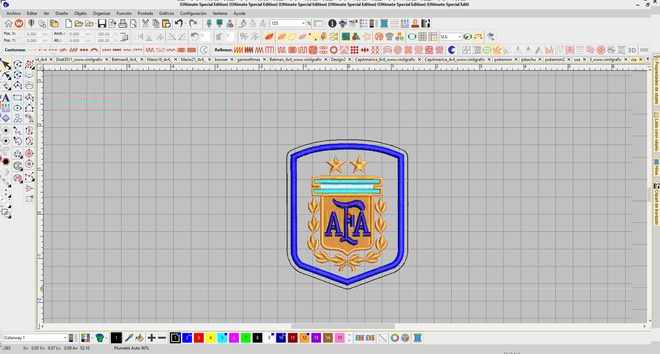Copy the selected object

tap(156, 23)
